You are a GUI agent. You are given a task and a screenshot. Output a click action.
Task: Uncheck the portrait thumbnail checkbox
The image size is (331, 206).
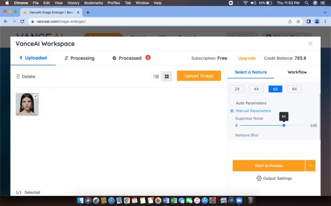(x=35, y=96)
